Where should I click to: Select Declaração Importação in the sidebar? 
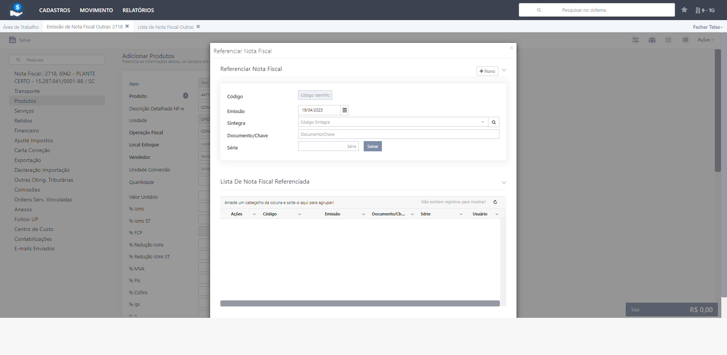(42, 170)
